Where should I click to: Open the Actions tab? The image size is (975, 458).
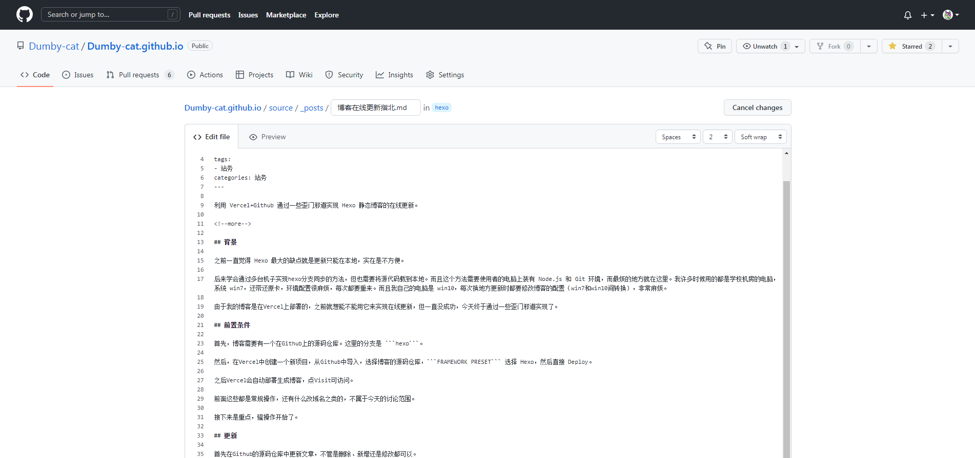(x=205, y=75)
